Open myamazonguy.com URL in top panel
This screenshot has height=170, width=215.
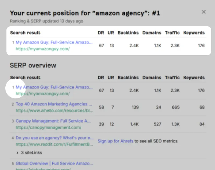pyautogui.click(x=43, y=49)
